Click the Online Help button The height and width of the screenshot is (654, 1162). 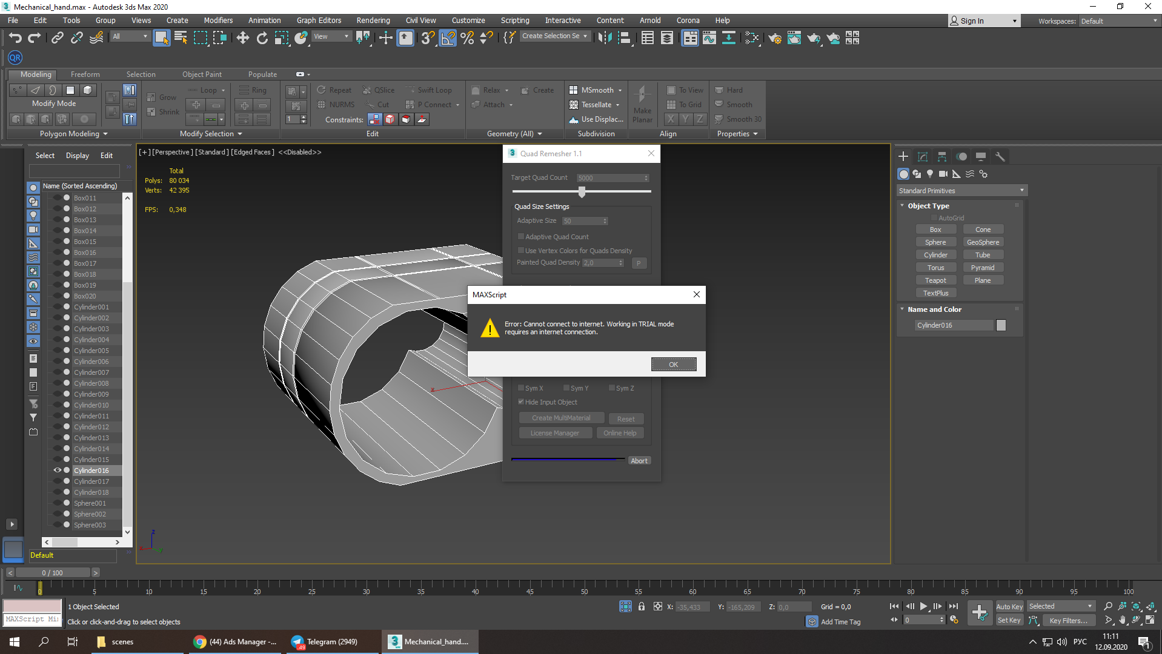[x=620, y=433]
